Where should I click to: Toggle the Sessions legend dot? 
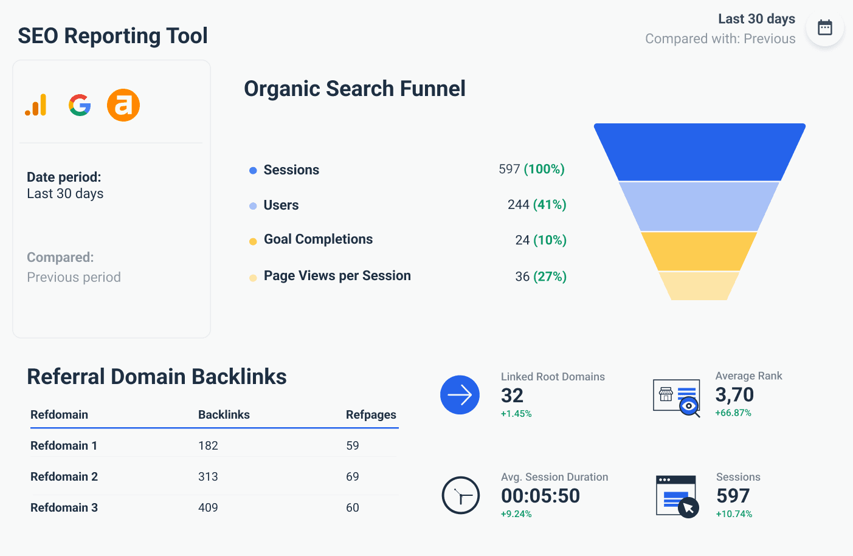(x=252, y=170)
